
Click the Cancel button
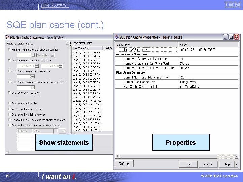click(x=209, y=164)
